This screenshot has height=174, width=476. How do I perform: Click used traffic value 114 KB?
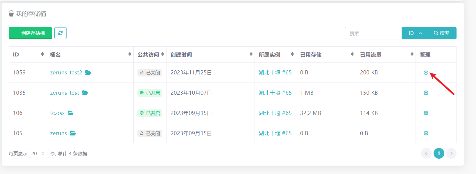(369, 113)
